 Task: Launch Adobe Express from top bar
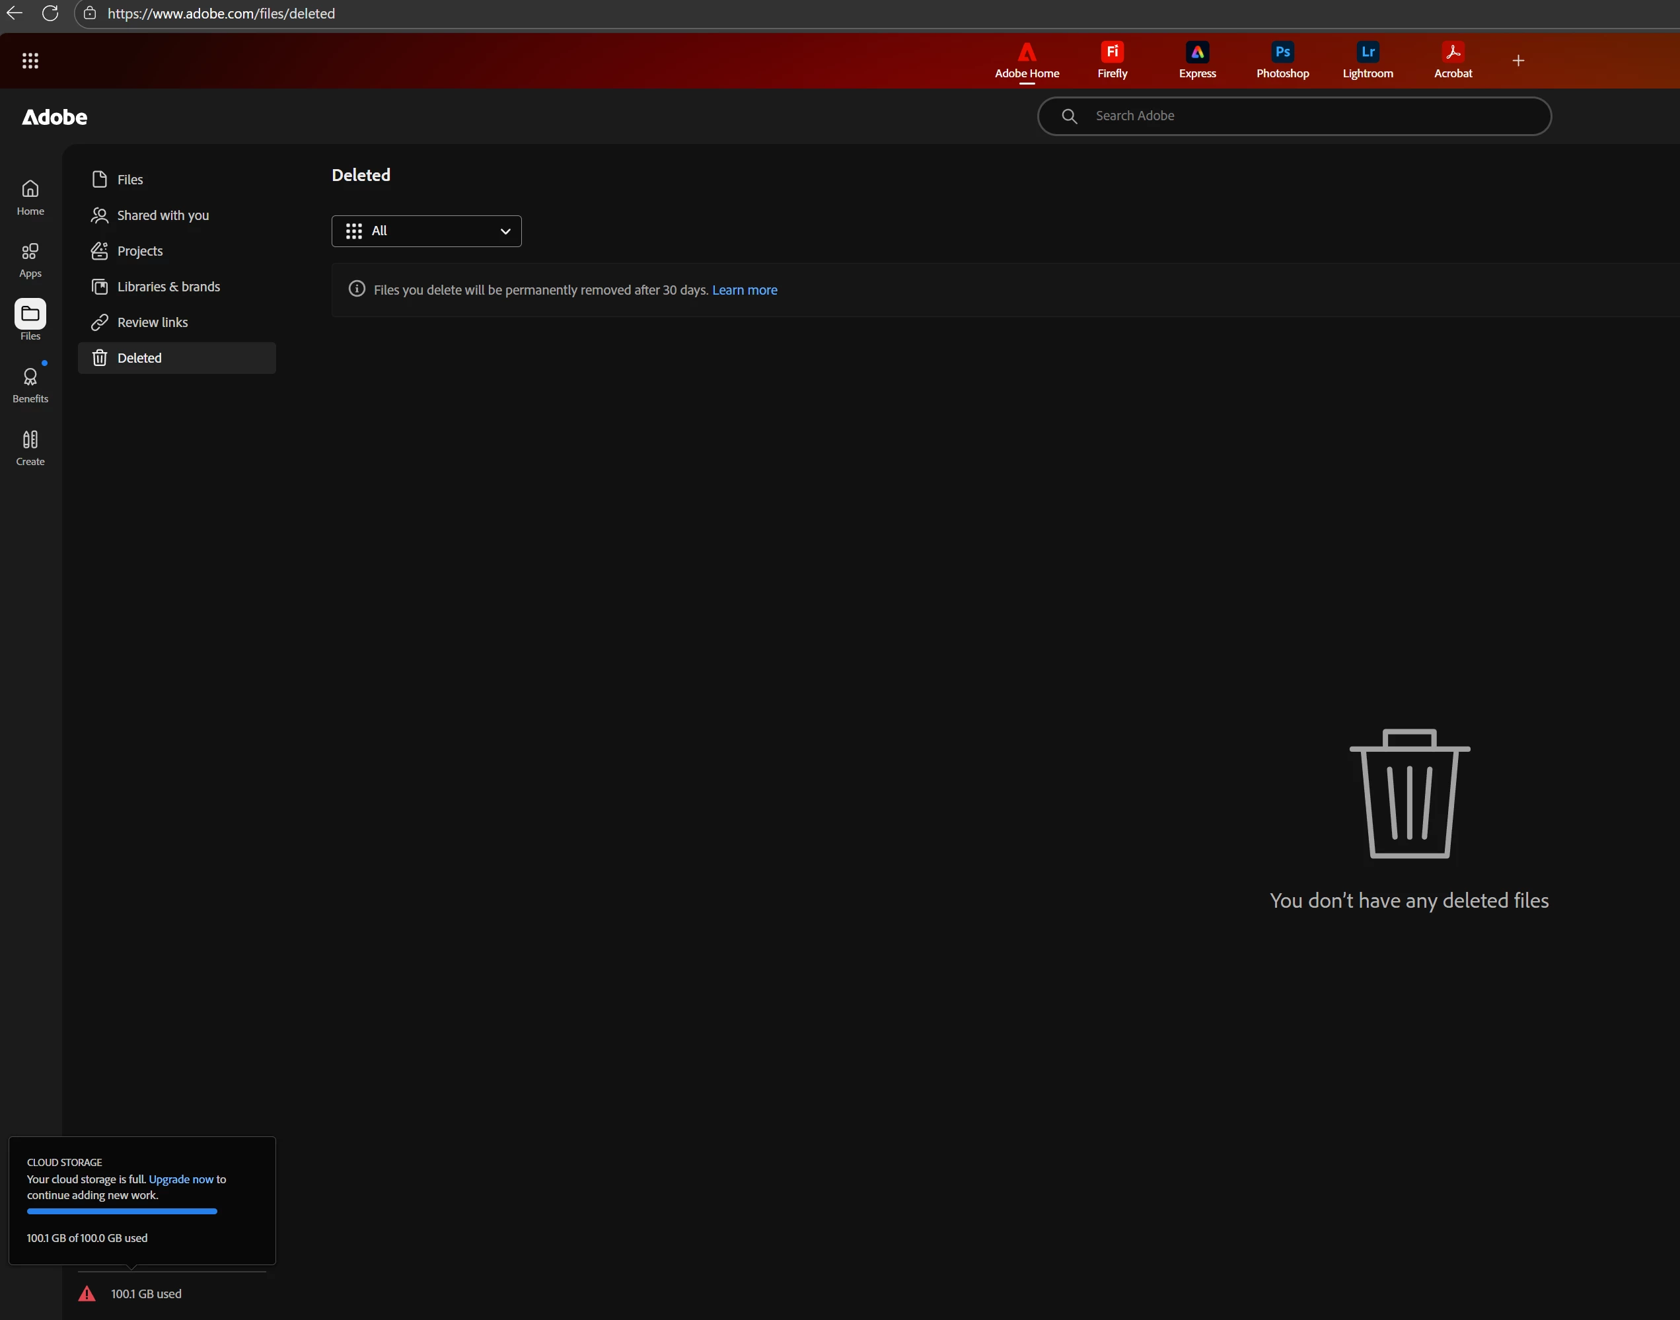click(1197, 60)
